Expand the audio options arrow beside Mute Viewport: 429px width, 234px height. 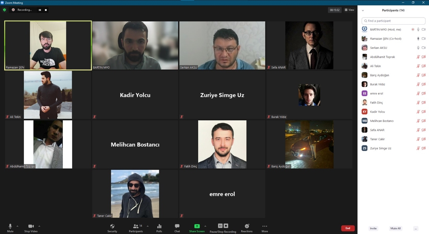point(17,226)
